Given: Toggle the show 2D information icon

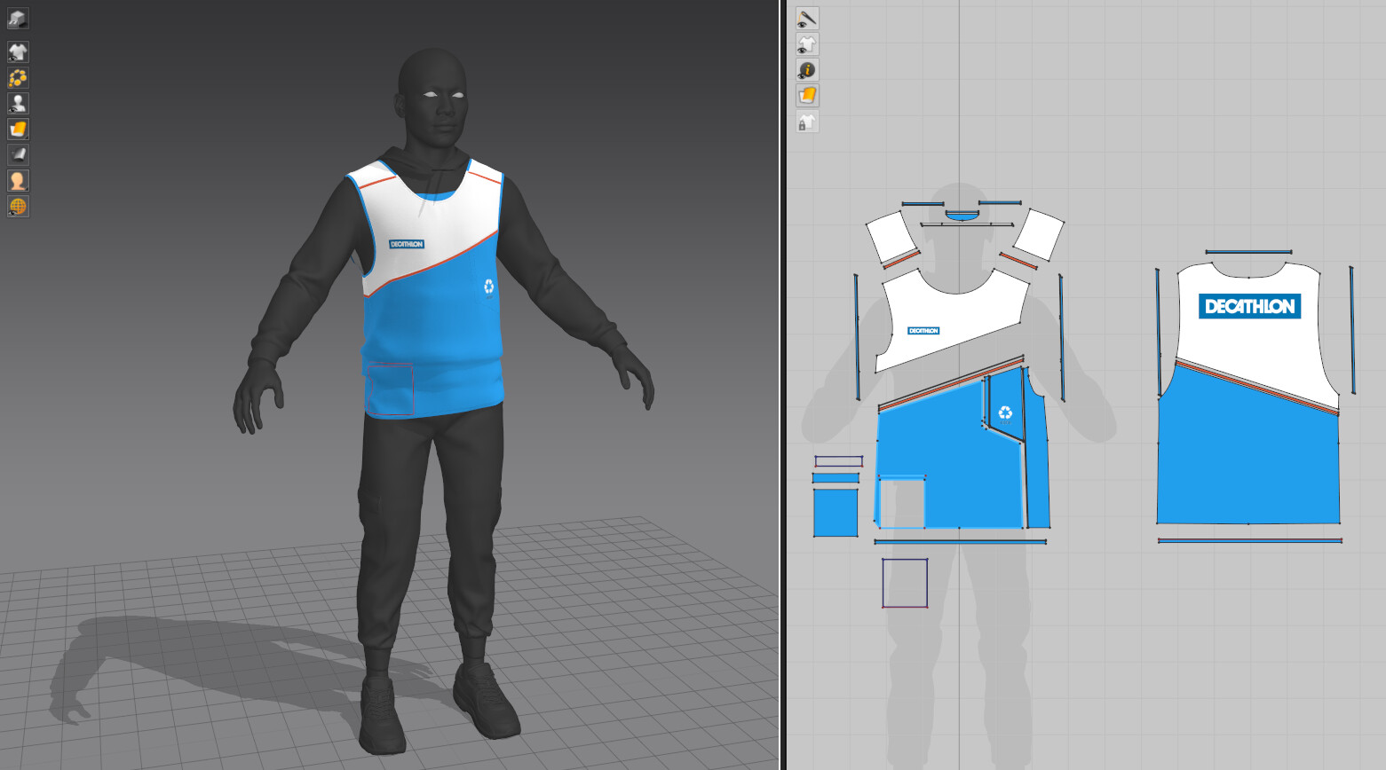Looking at the screenshot, I should click(807, 70).
